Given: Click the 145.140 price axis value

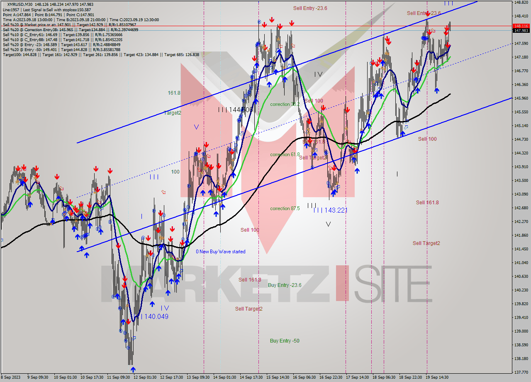Looking at the screenshot, I should [521, 125].
